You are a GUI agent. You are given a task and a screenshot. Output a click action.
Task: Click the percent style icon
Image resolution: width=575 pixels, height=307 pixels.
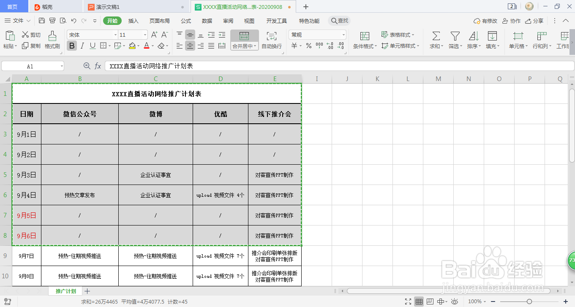click(x=309, y=46)
